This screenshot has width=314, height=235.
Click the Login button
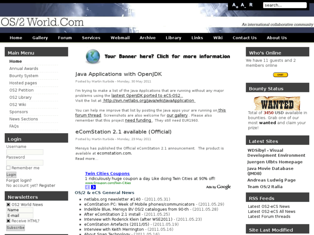tap(11, 175)
